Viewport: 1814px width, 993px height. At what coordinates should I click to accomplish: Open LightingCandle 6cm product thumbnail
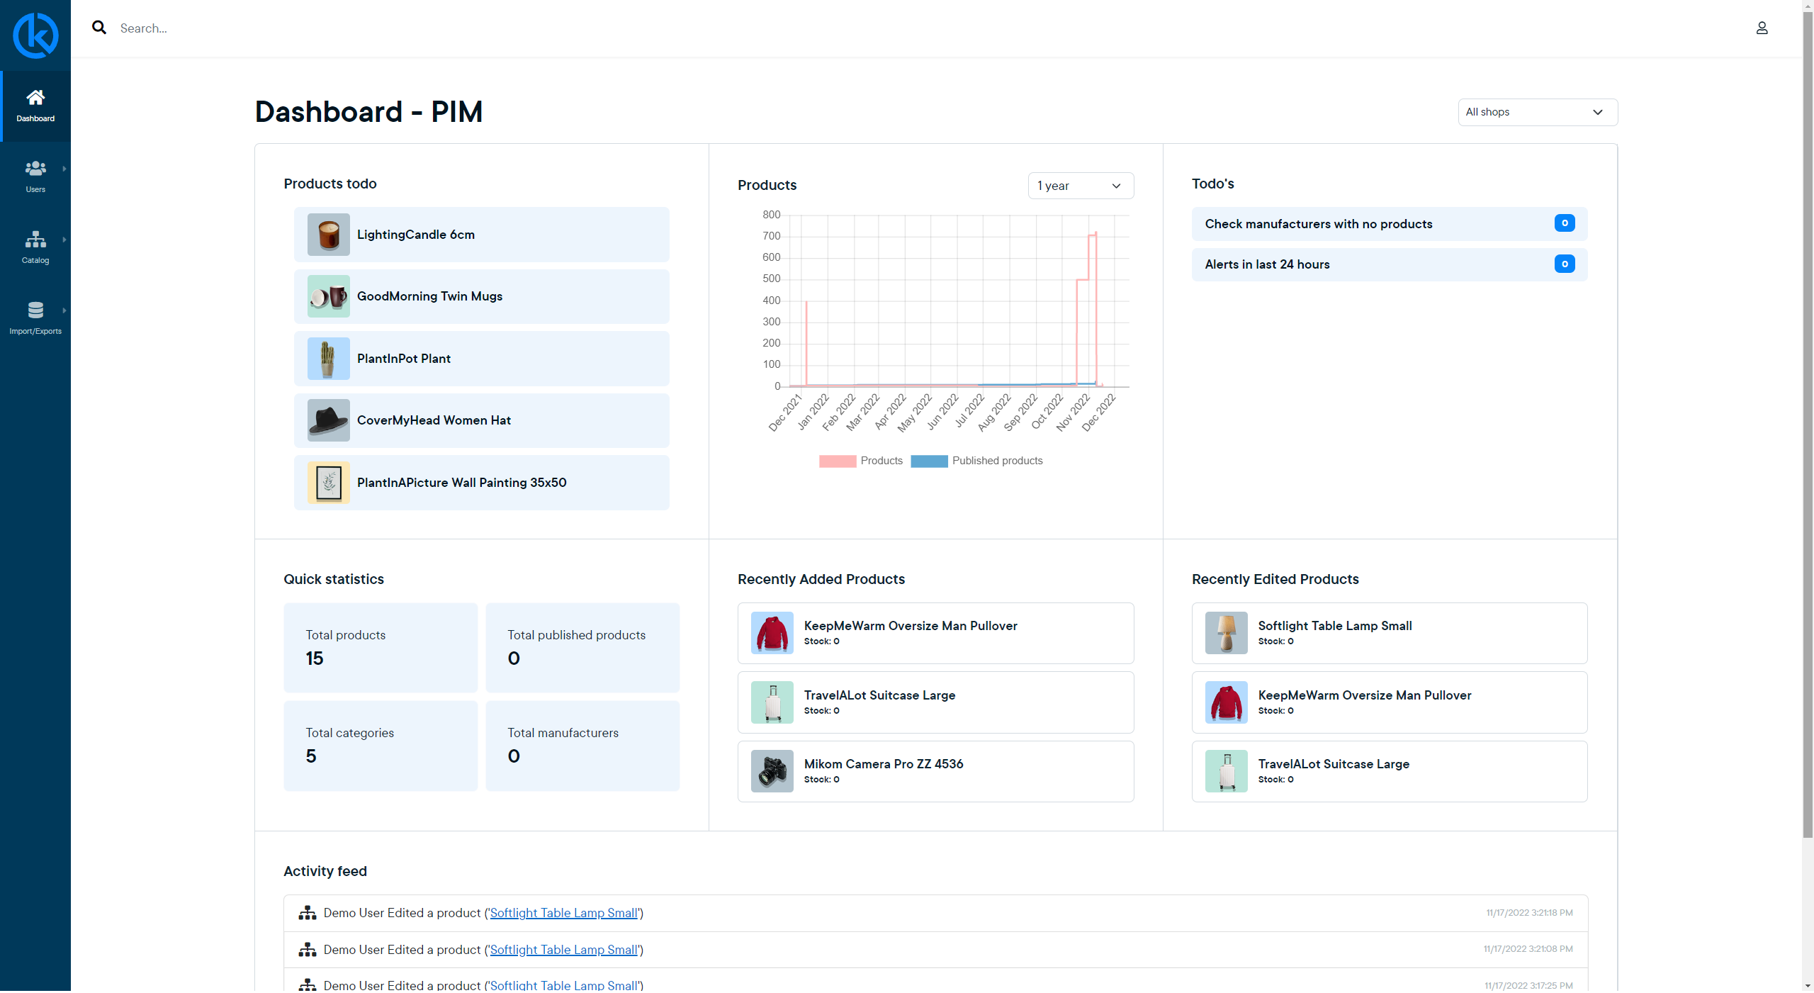coord(329,235)
